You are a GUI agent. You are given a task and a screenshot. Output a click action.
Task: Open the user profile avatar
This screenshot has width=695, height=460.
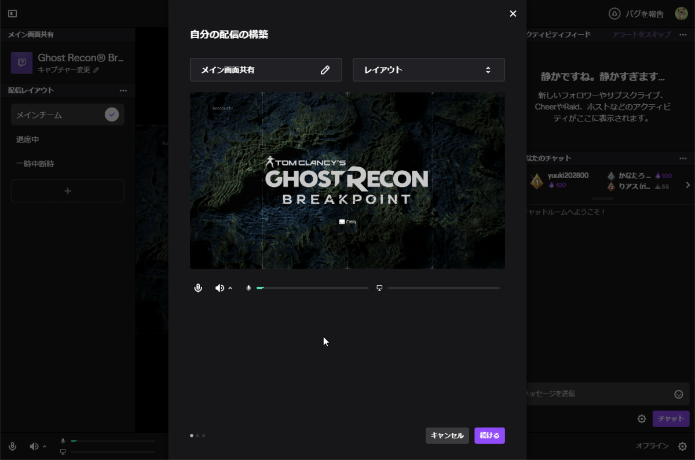coord(681,14)
